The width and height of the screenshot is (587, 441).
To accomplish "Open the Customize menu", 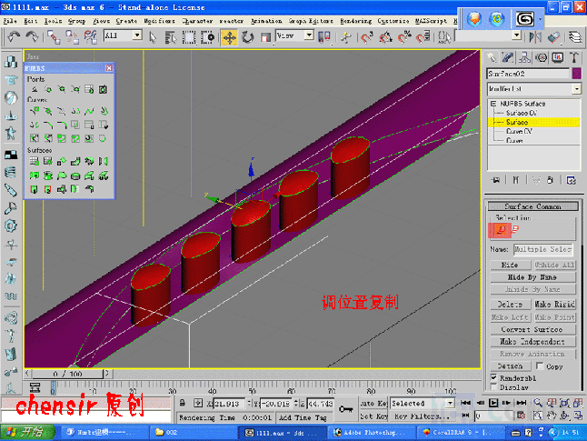I will 393,21.
